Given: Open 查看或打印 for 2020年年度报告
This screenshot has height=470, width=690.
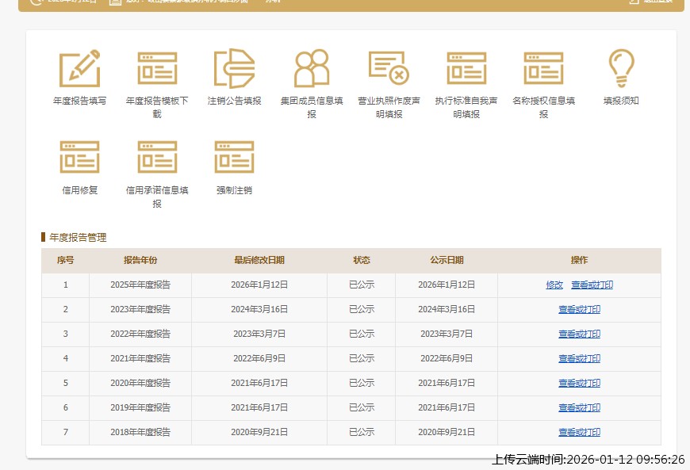Looking at the screenshot, I should (x=579, y=384).
